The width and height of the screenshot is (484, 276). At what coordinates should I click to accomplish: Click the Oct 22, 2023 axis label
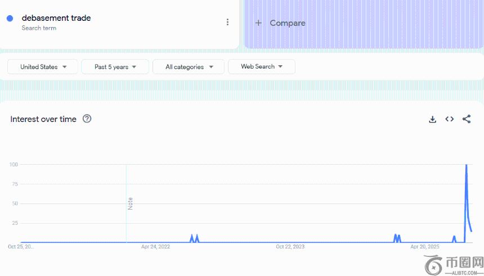(x=290, y=247)
